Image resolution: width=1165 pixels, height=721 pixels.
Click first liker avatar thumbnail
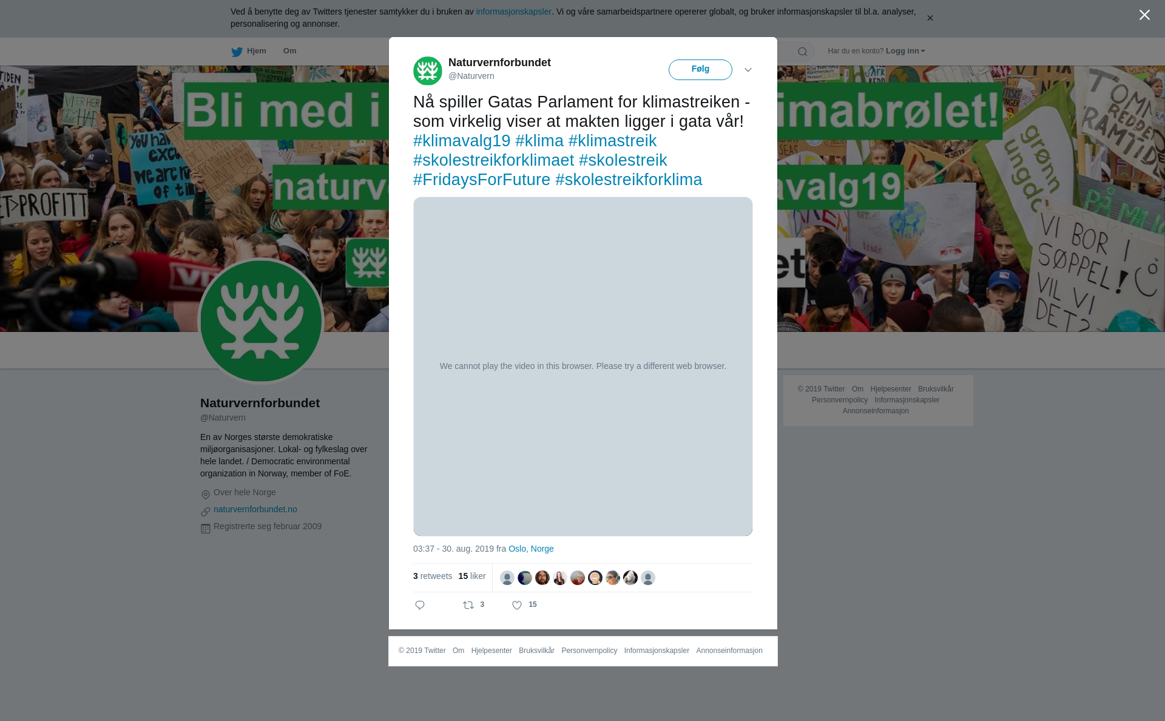point(507,578)
